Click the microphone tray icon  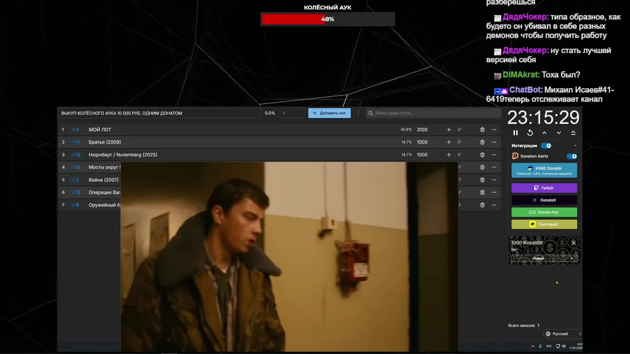tap(540, 346)
